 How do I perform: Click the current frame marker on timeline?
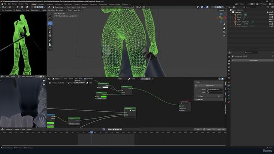[x=91, y=132]
